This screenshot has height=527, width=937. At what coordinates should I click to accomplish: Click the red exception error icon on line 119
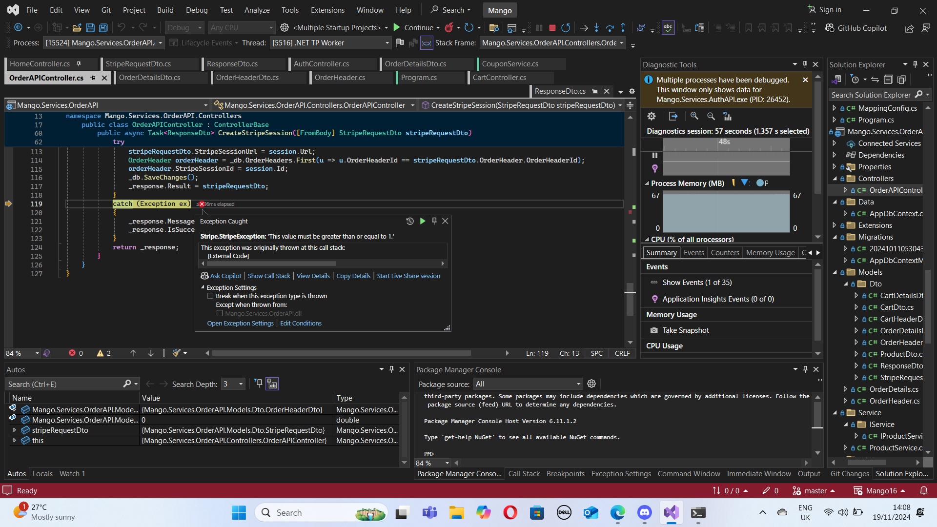[x=202, y=204]
